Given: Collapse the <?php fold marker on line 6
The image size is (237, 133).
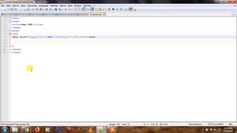Looking at the screenshot, I should (10, 34).
